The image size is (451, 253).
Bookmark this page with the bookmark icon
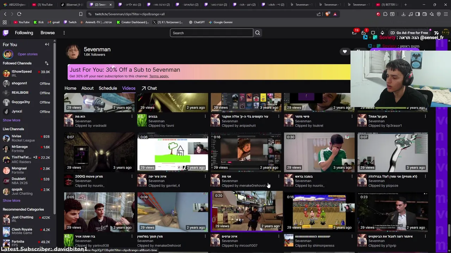point(81,14)
